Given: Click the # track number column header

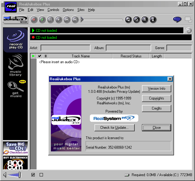Looking at the screenshot, I should 46,56.
